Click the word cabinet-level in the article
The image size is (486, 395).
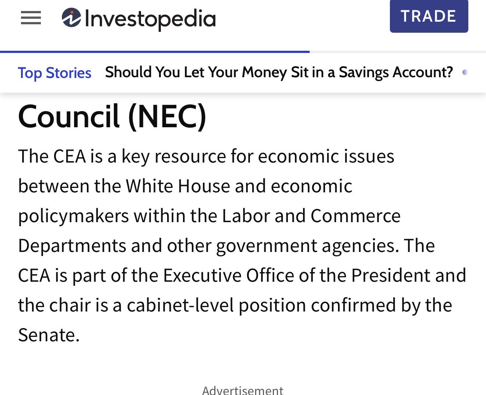[x=180, y=305]
